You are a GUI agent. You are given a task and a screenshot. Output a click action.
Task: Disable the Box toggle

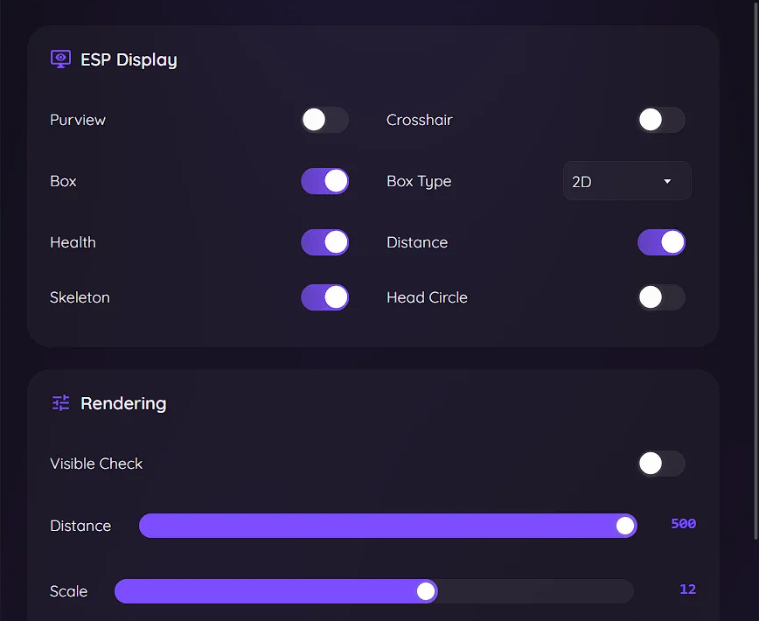pyautogui.click(x=324, y=181)
